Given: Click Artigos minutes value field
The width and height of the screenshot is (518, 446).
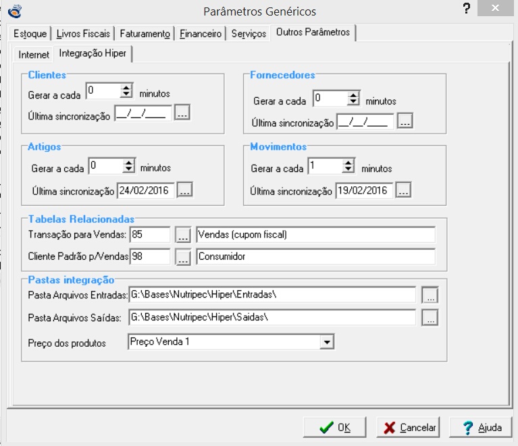Looking at the screenshot, I should click(106, 165).
